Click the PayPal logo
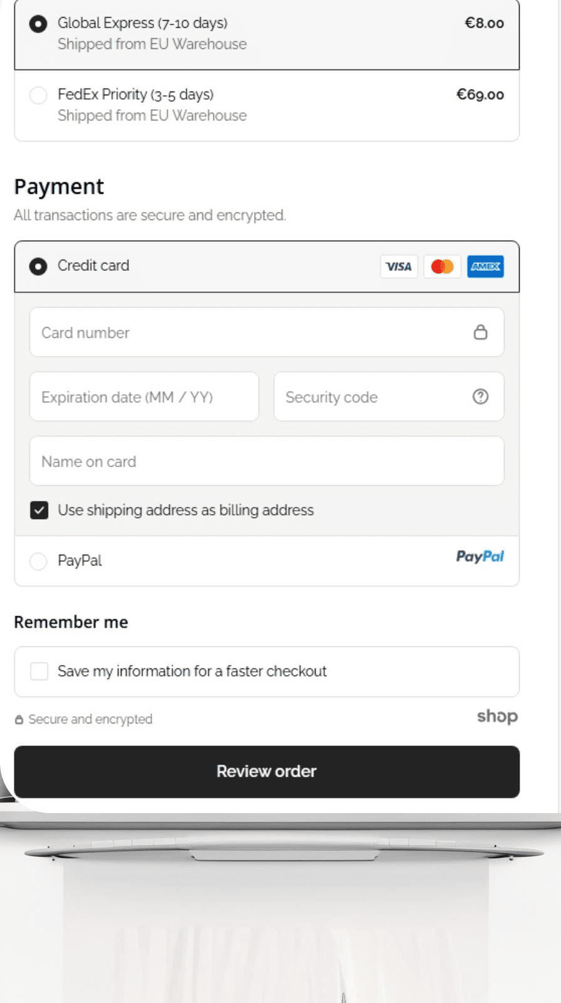Viewport: 561px width, 1003px height. click(480, 557)
